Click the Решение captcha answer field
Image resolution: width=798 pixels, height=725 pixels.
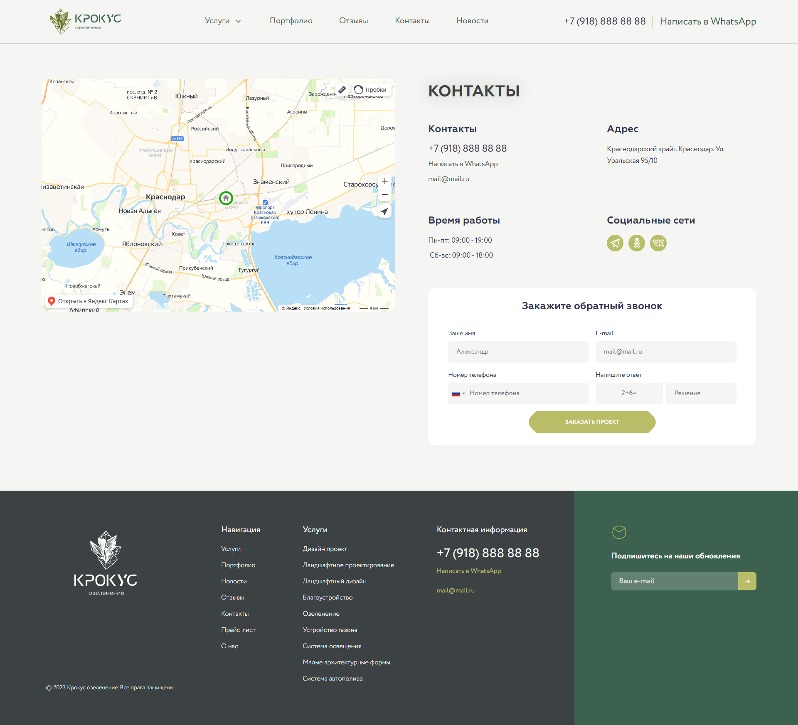(701, 393)
